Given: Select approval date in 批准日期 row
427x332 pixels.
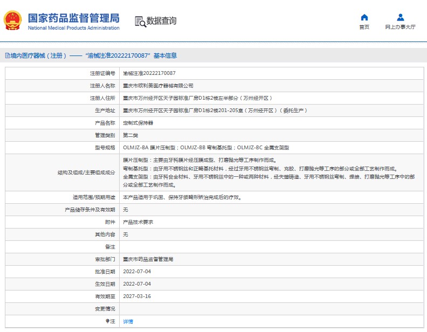Looking at the screenshot, I should point(137,271).
